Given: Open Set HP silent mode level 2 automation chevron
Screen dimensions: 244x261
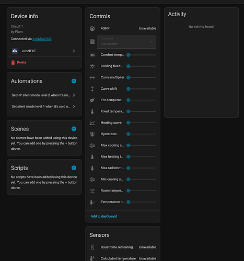Looking at the screenshot, I should (x=74, y=95).
